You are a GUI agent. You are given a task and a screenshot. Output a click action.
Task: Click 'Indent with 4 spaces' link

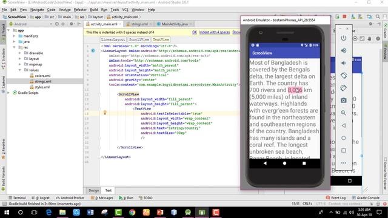point(215,32)
